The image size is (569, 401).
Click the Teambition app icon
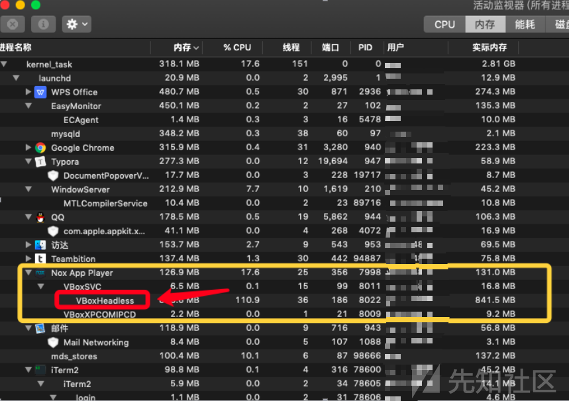(40, 259)
